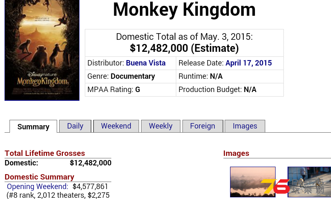View the Foreign tab
The image size is (331, 199).
pos(203,126)
